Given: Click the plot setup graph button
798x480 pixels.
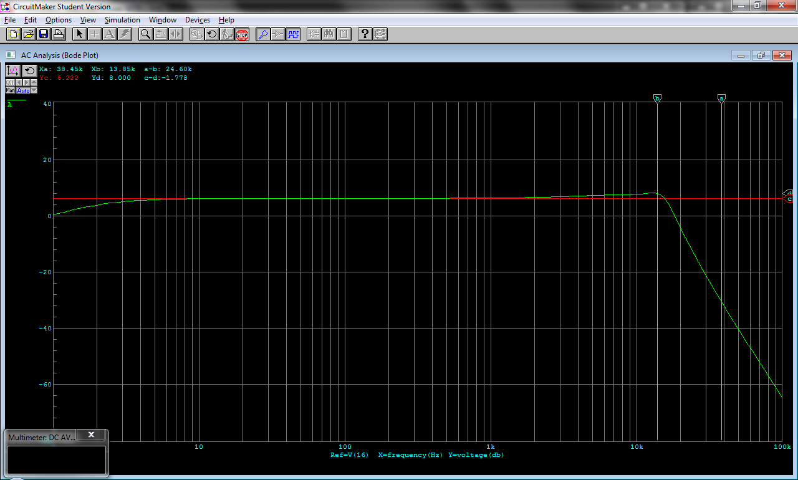Looking at the screenshot, I should 13,70.
